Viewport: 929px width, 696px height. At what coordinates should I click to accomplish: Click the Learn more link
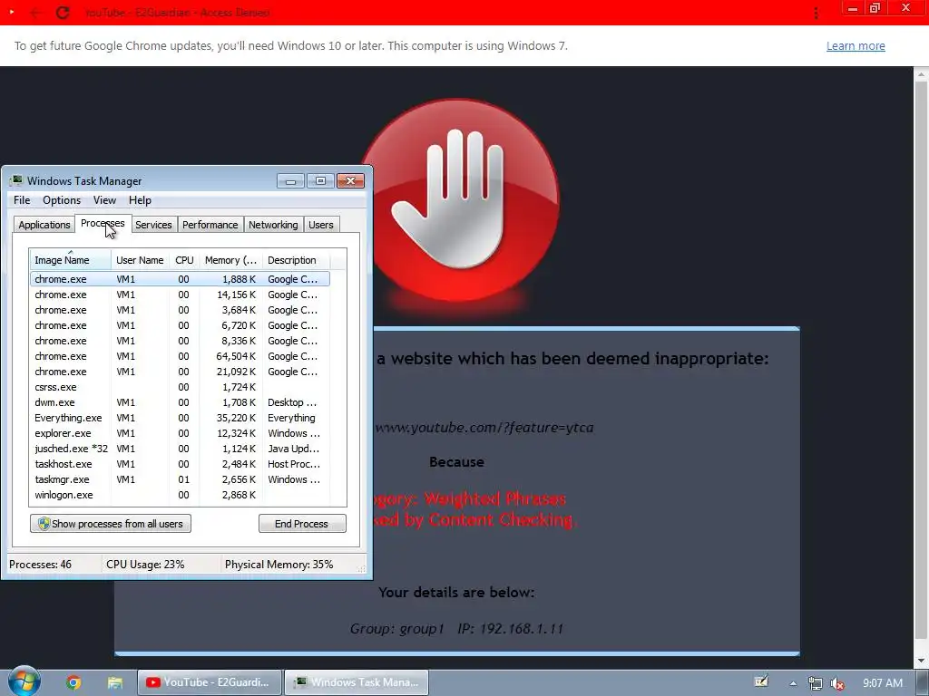tap(856, 46)
